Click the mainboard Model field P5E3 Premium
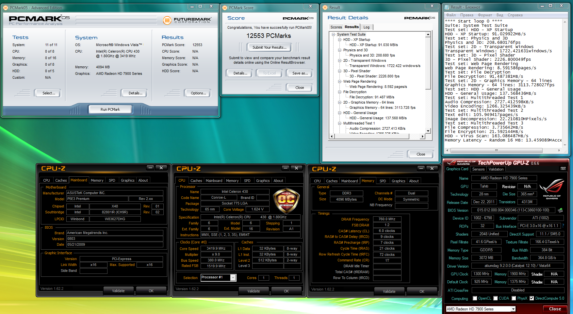Image resolution: width=573 pixels, height=314 pixels. (x=97, y=199)
